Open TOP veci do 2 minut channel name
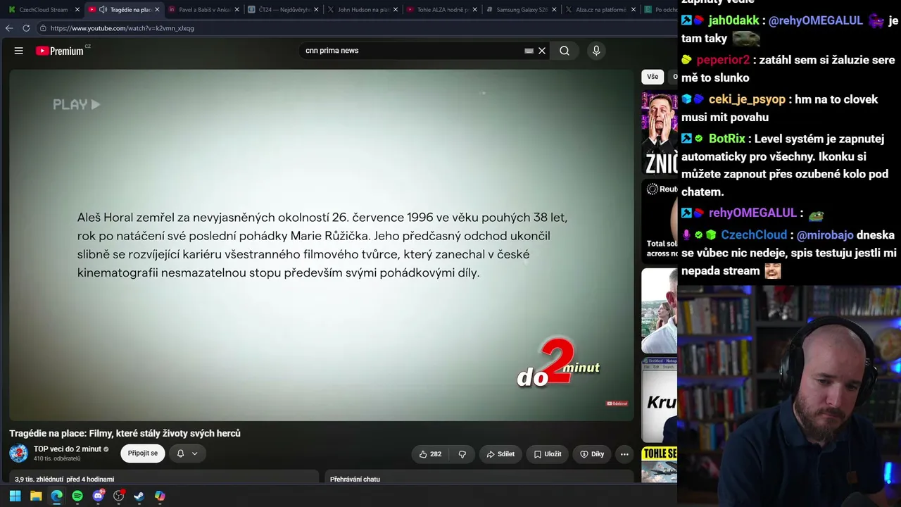The width and height of the screenshot is (901, 507). (68, 449)
